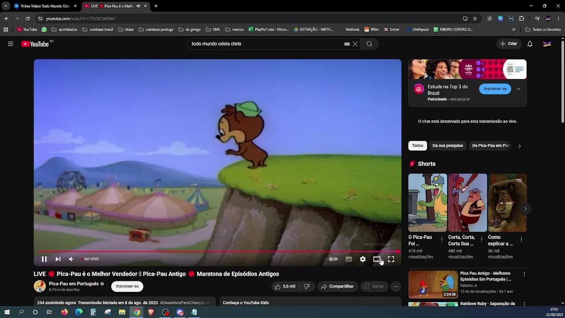Open the 'Como explicar a' short
The height and width of the screenshot is (318, 565).
point(507,203)
